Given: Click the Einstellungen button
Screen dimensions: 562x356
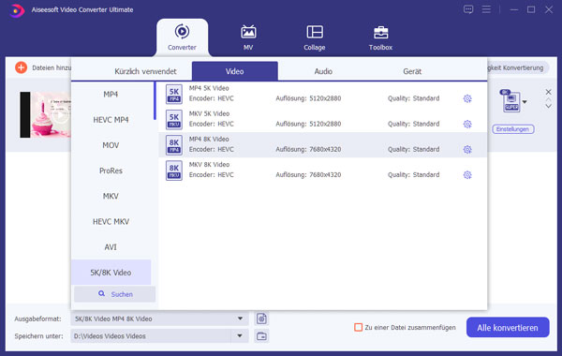Looking at the screenshot, I should 513,129.
